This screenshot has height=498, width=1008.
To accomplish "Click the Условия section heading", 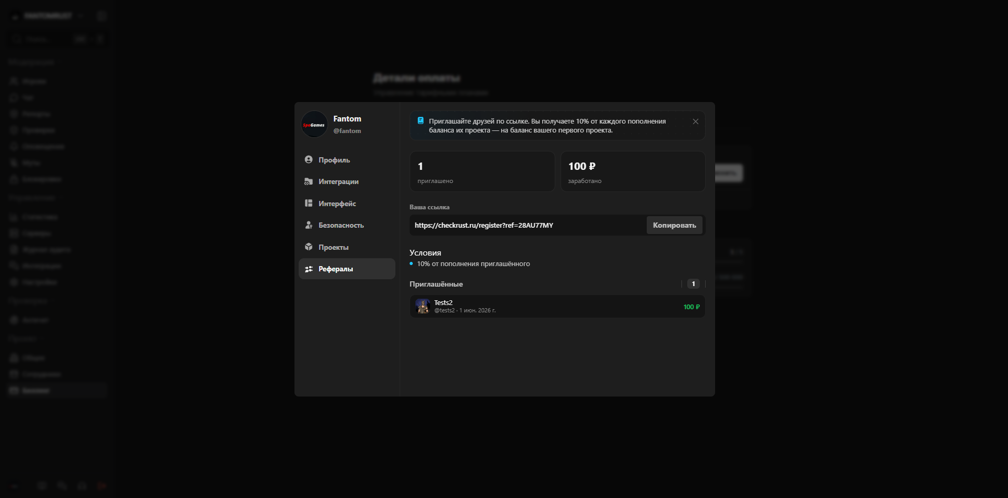I will [x=425, y=252].
